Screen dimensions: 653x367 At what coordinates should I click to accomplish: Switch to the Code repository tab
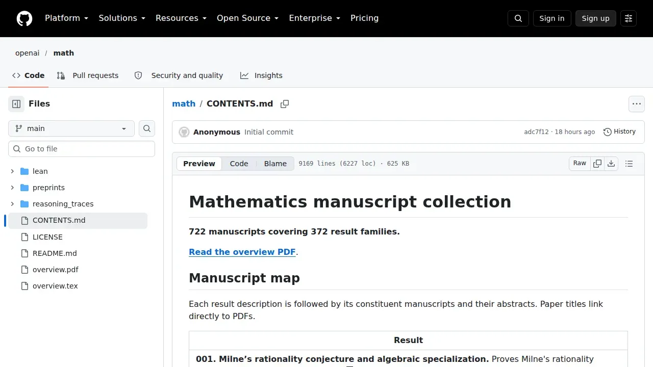(29, 75)
